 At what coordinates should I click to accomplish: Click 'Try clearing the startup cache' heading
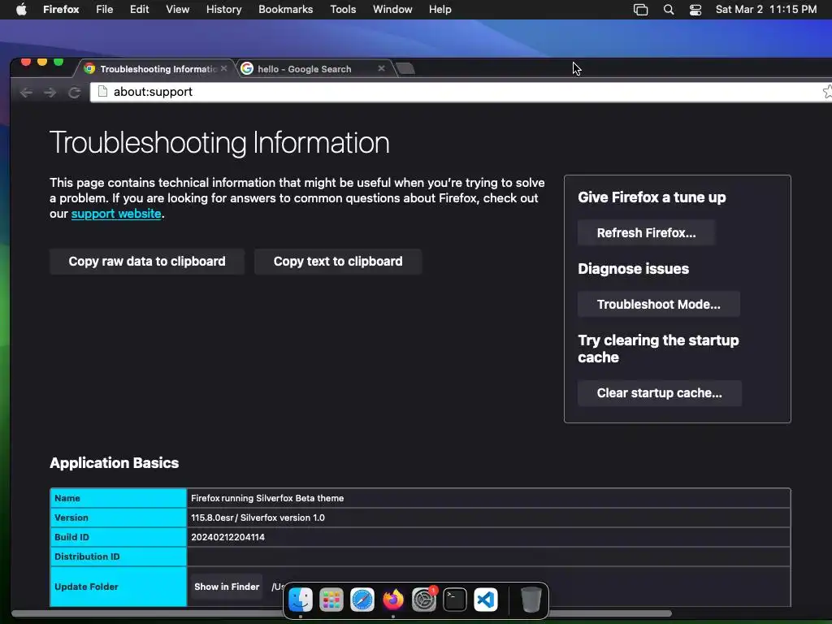[x=658, y=349]
